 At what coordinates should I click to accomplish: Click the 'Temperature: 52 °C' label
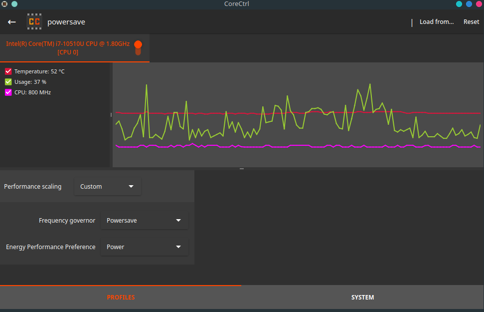pyautogui.click(x=39, y=71)
